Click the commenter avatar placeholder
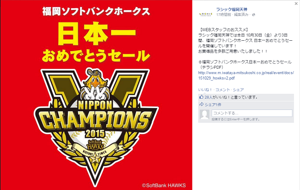Viewport: 300px width, 190px height. coord(205,114)
